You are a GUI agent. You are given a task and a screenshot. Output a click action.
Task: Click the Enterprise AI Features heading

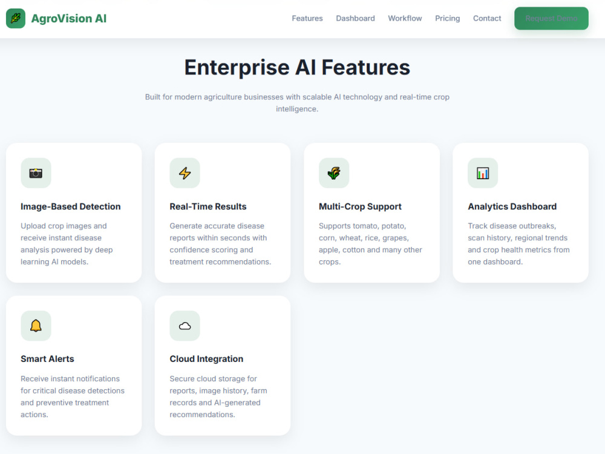click(x=297, y=67)
